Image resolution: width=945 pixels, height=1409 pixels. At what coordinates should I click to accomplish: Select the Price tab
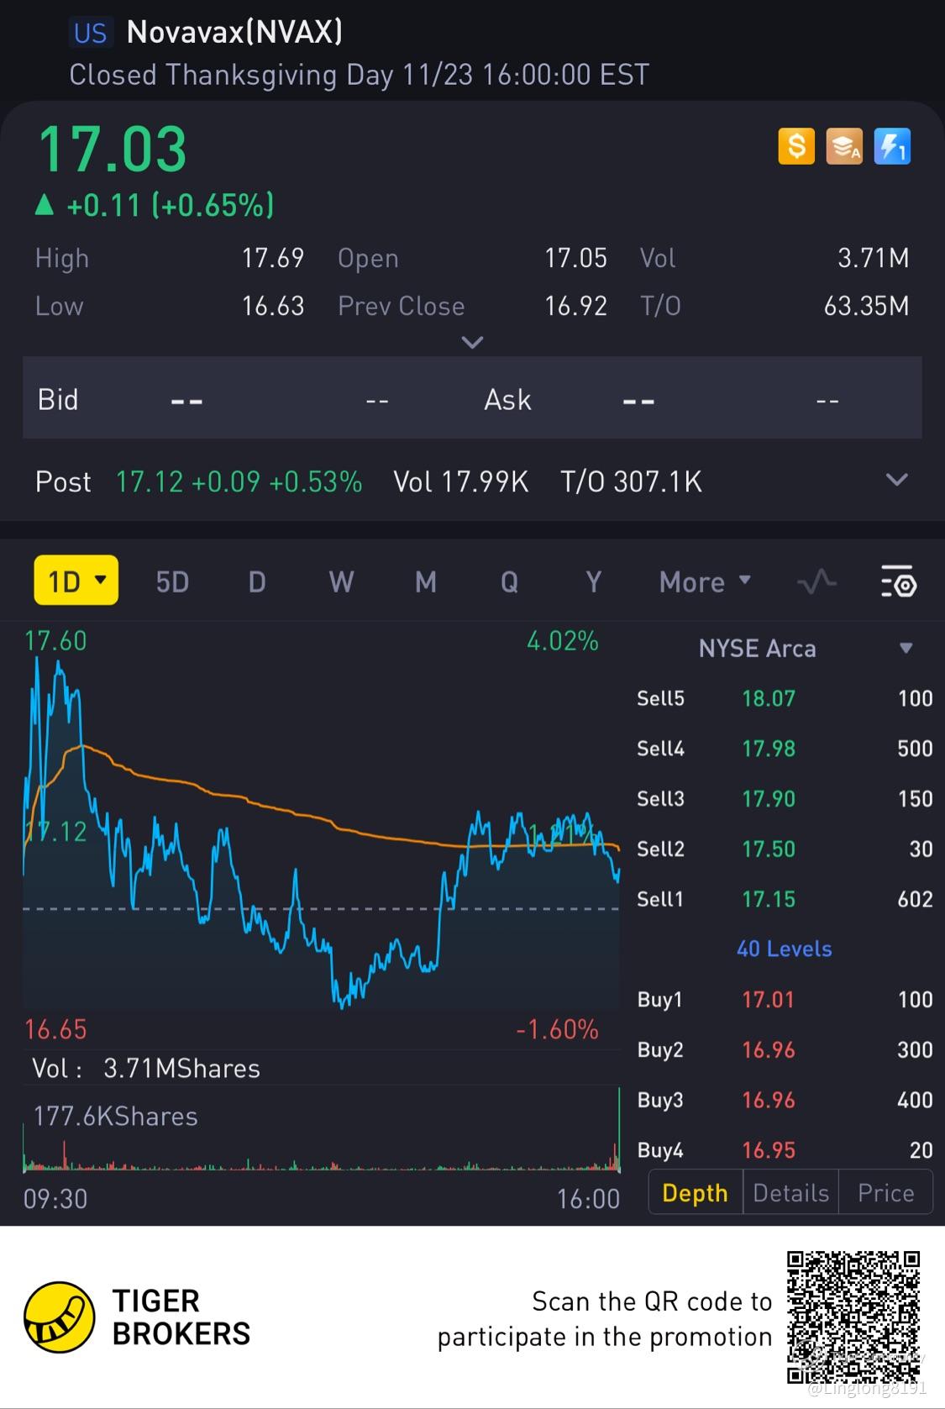tap(885, 1192)
